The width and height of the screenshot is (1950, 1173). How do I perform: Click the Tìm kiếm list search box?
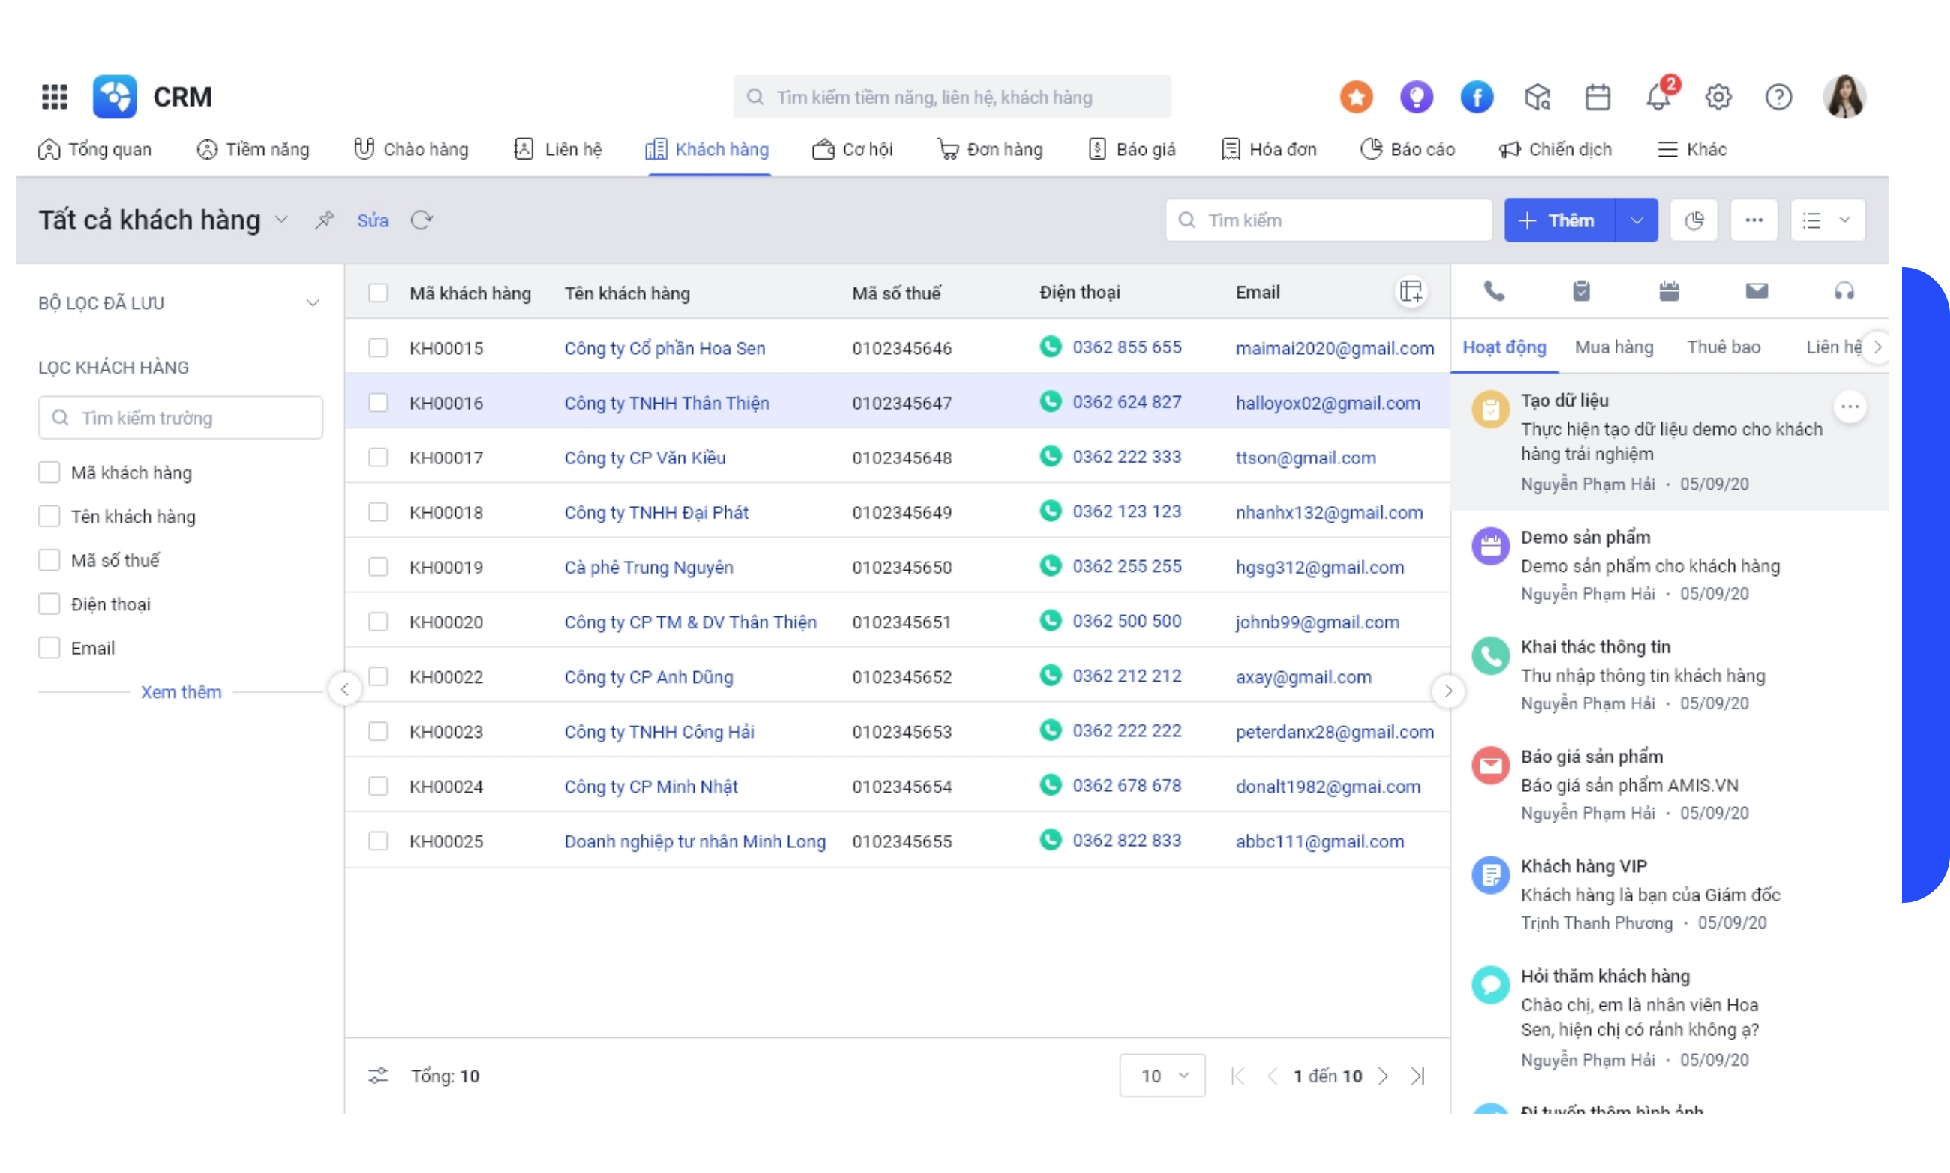1328,220
